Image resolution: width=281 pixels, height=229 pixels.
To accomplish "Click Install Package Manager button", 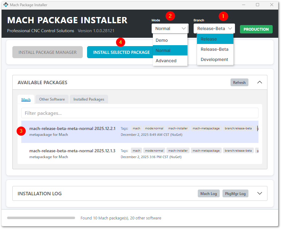I will 48,52.
